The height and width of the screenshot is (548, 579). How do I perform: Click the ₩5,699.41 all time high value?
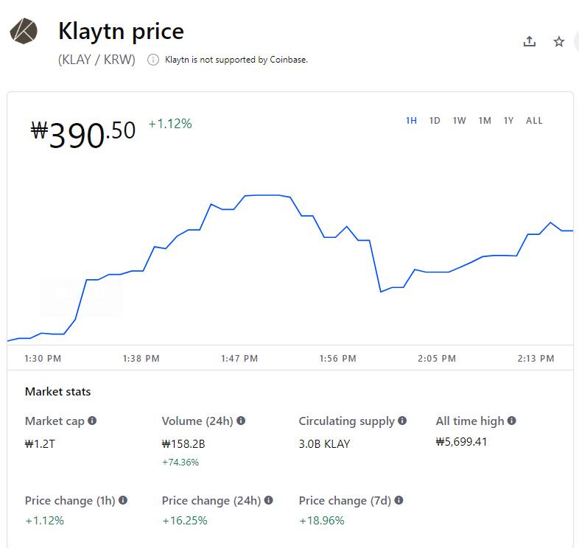point(461,442)
